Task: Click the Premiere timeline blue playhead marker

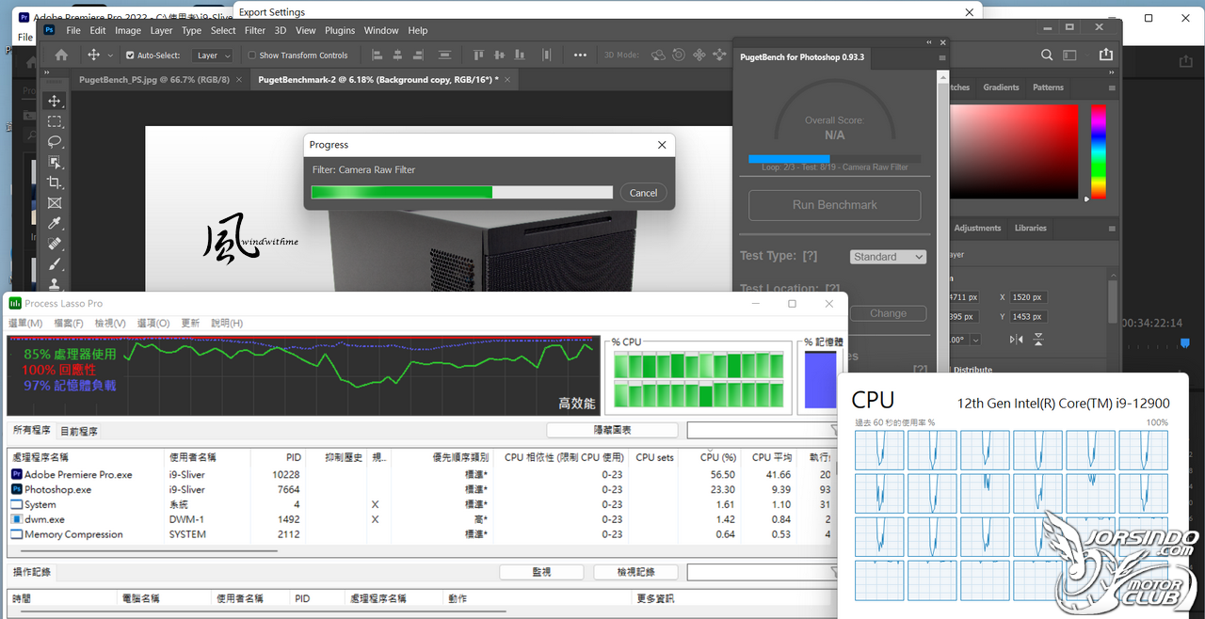Action: pyautogui.click(x=1184, y=343)
